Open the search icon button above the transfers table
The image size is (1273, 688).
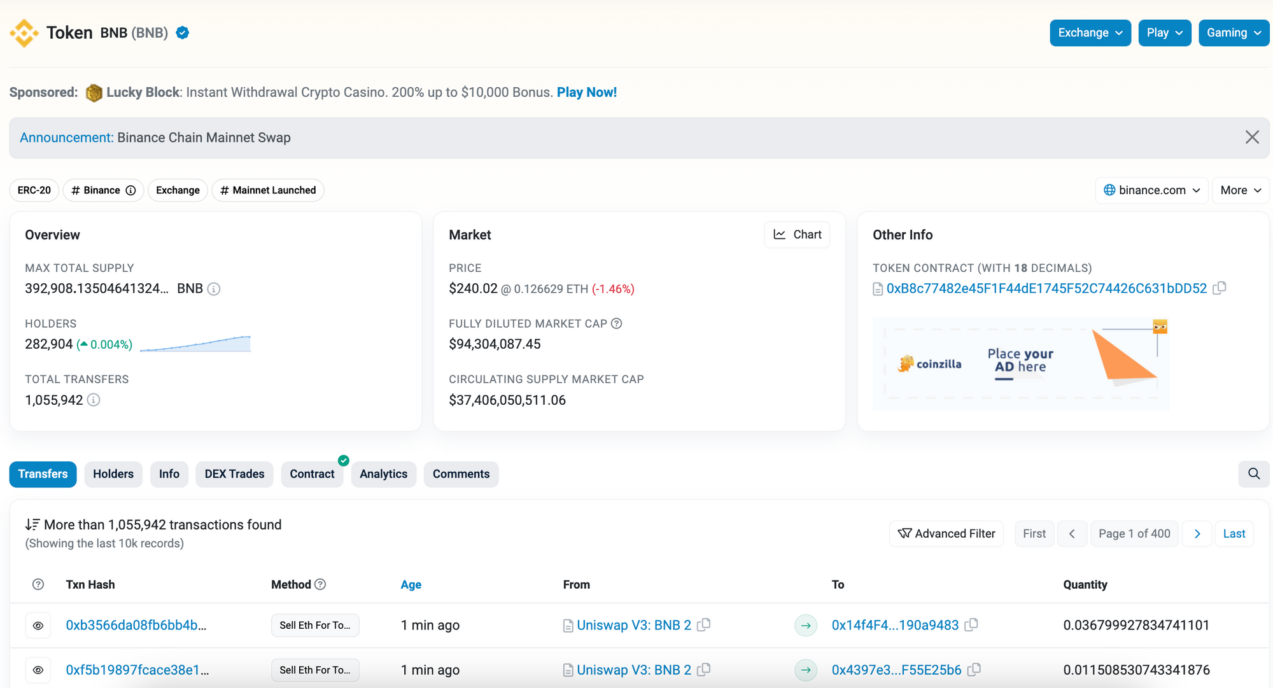click(x=1254, y=474)
